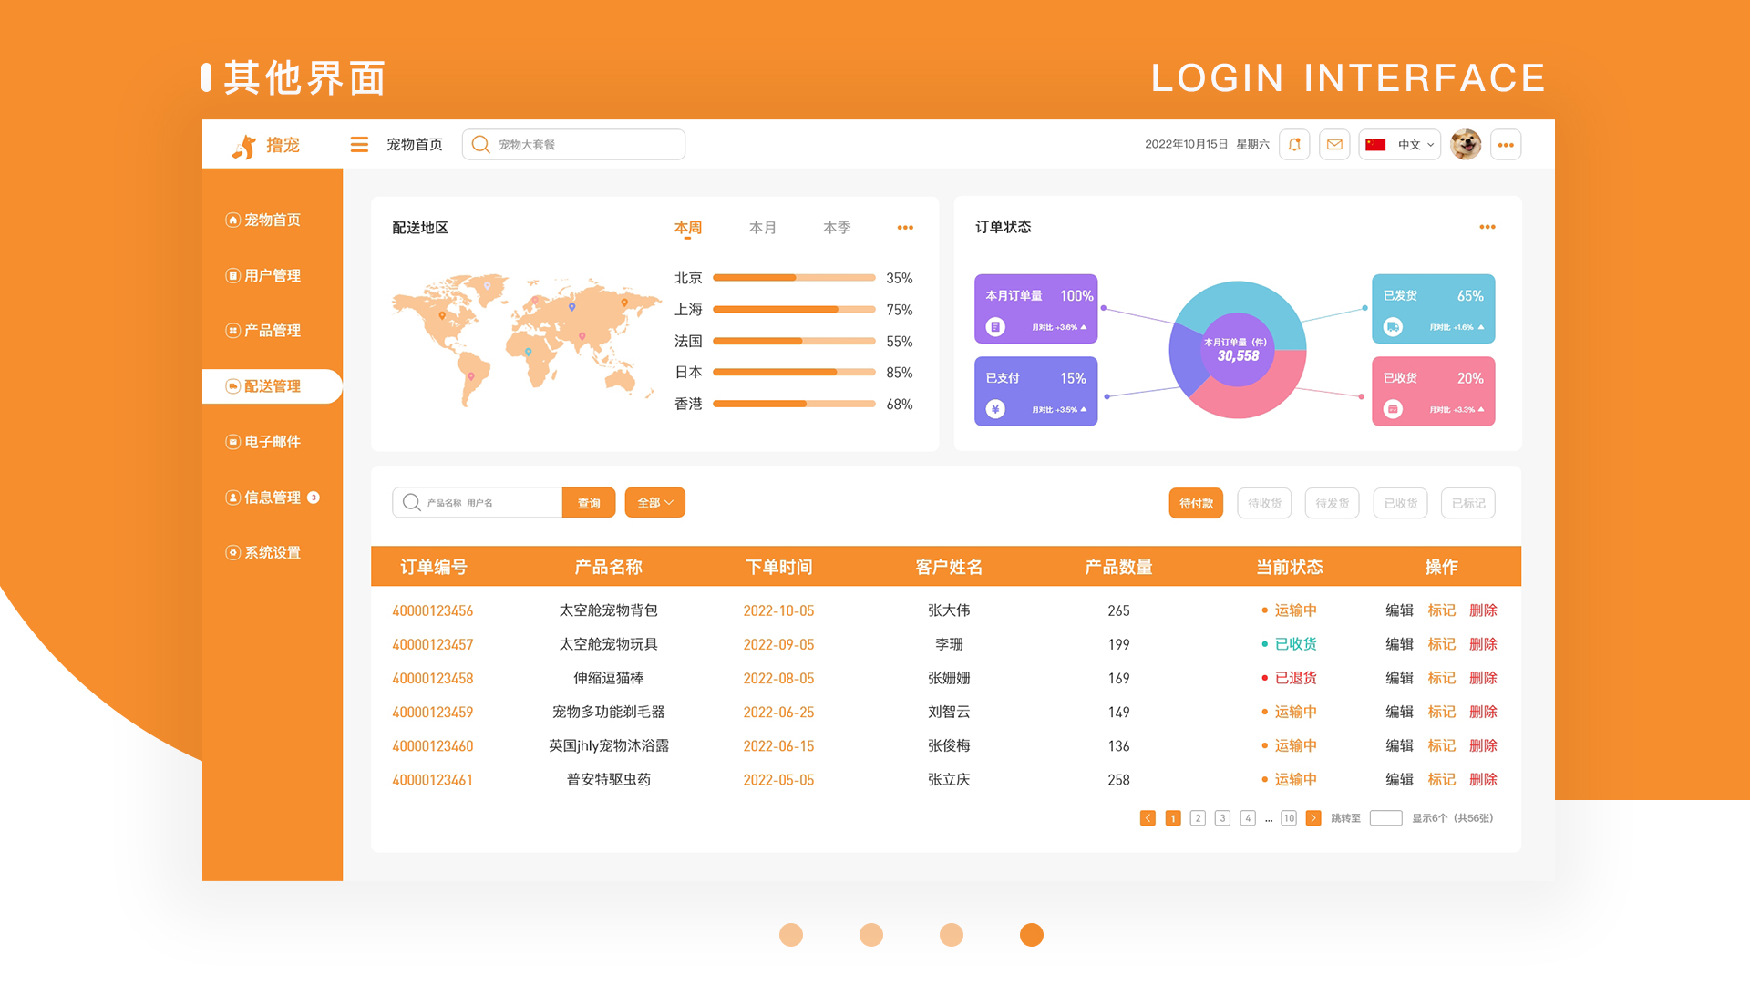This screenshot has width=1750, height=985.
Task: Open the 全部 filter dropdown
Action: [654, 503]
